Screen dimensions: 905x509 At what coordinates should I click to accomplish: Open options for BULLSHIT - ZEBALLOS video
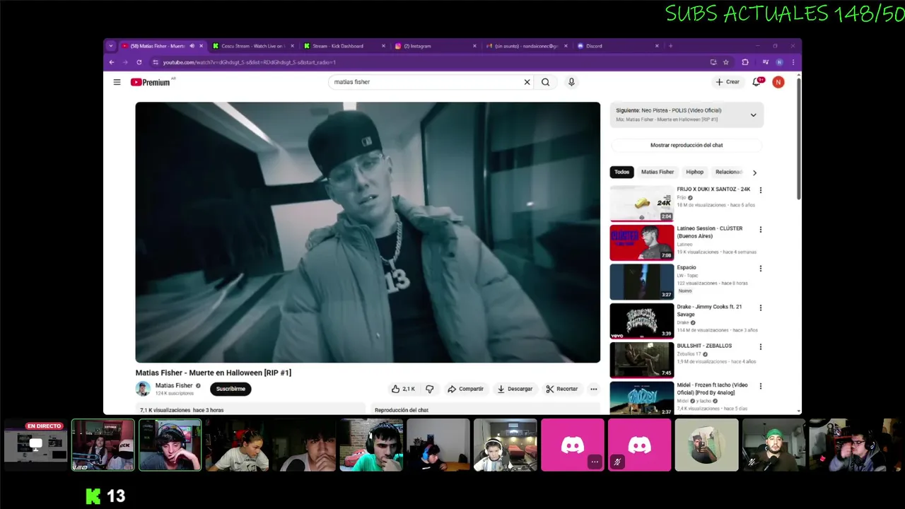(x=761, y=347)
